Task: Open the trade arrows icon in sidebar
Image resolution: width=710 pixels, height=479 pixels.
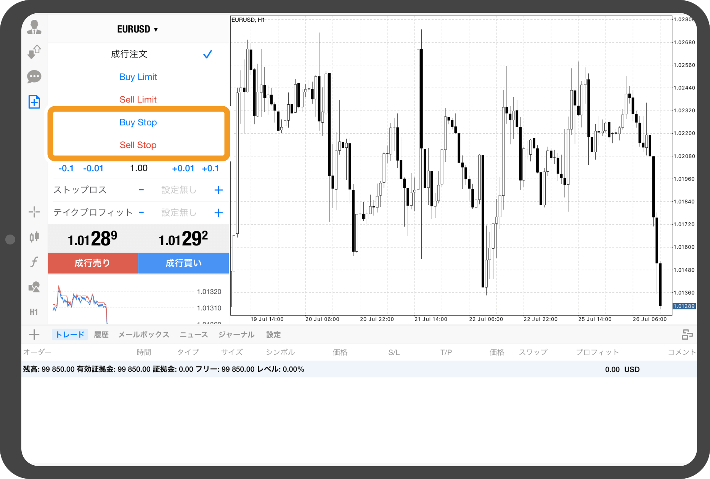Action: tap(34, 52)
